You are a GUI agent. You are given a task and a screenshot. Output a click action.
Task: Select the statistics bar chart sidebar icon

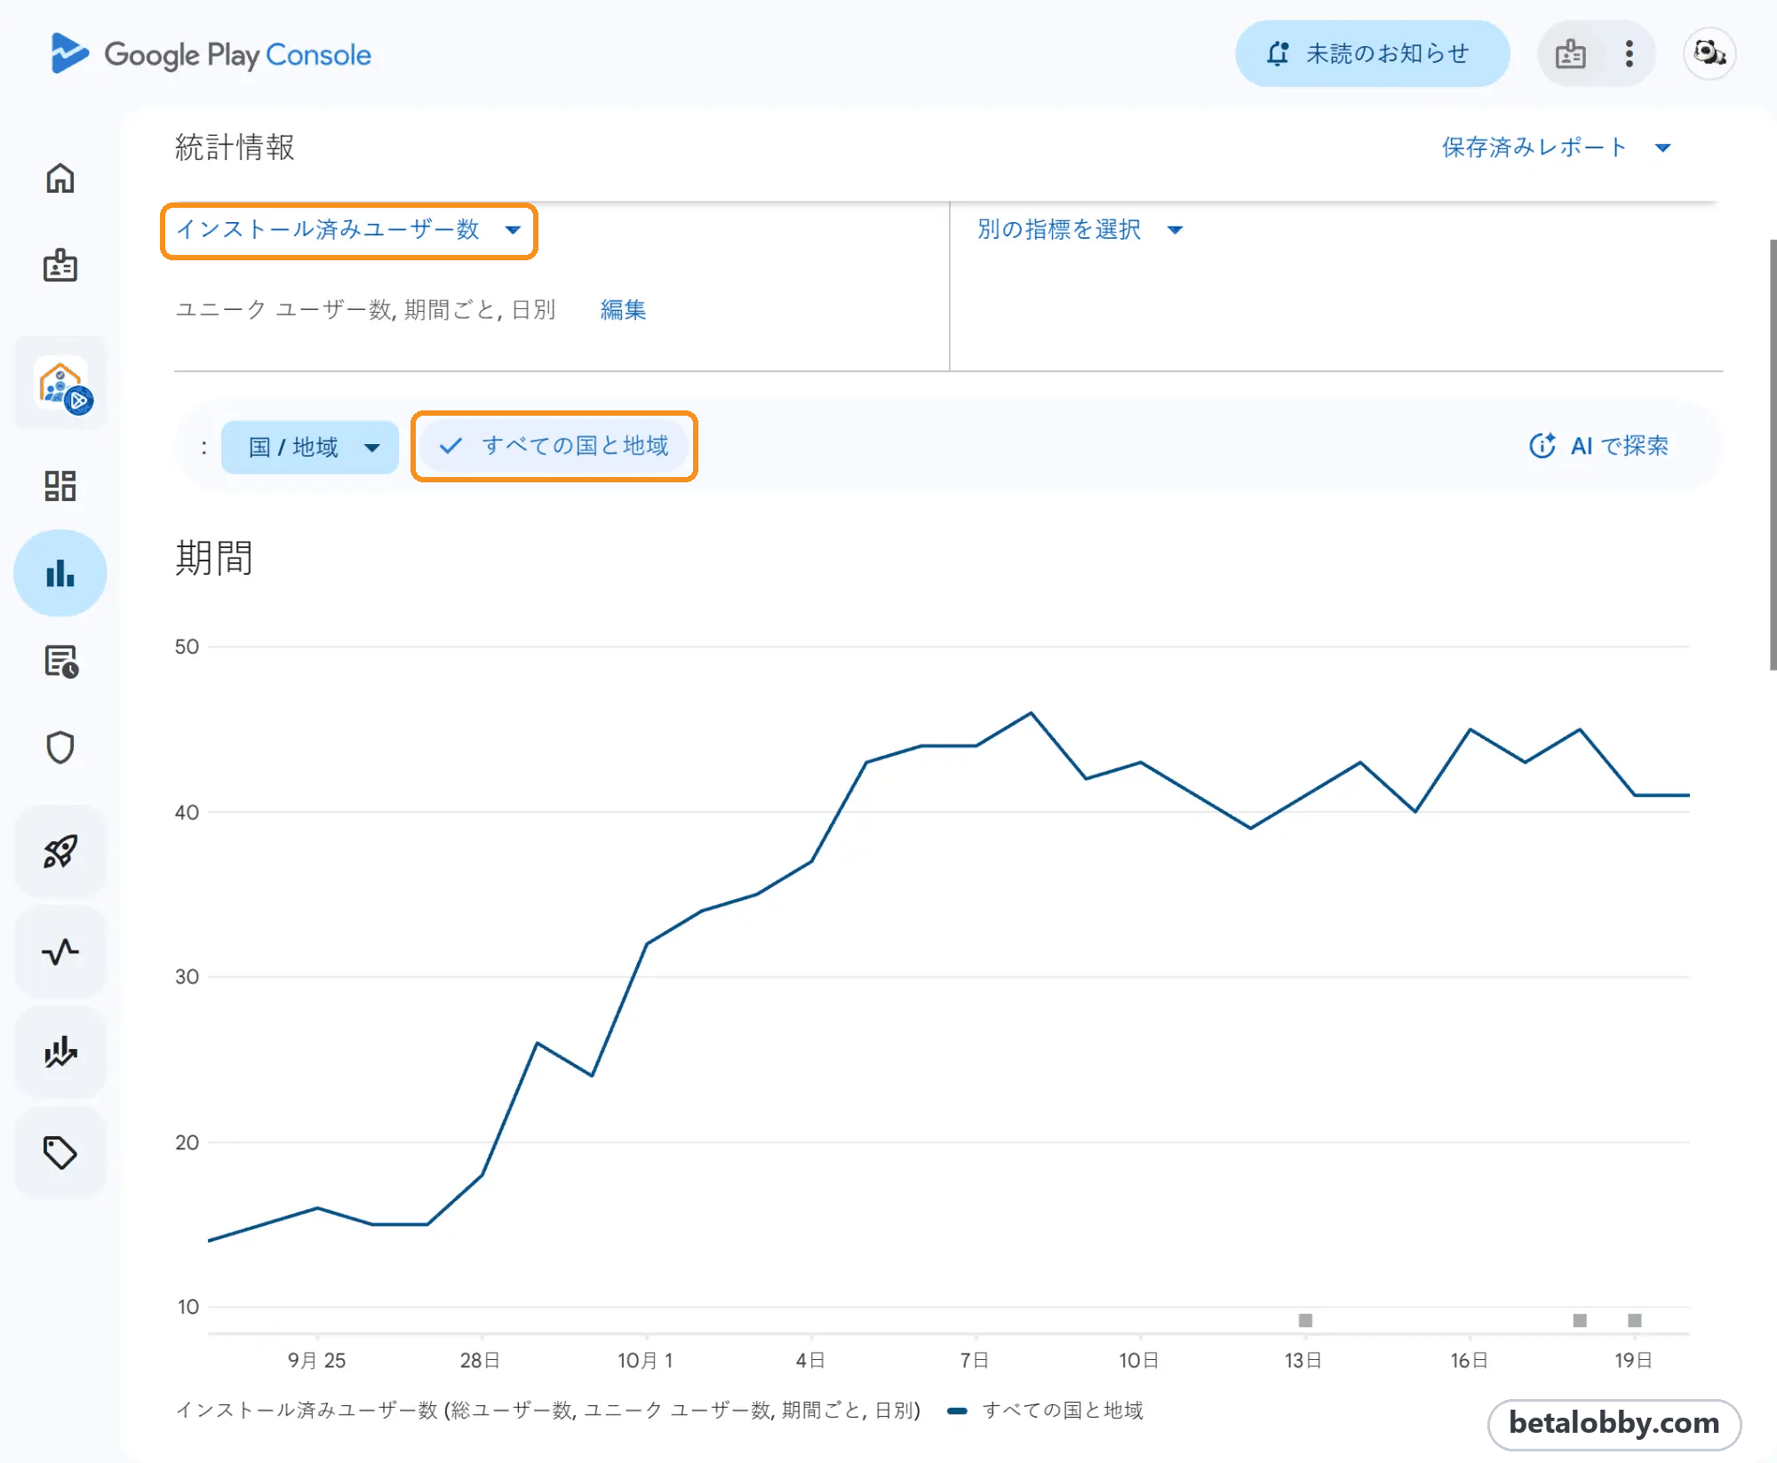(60, 573)
